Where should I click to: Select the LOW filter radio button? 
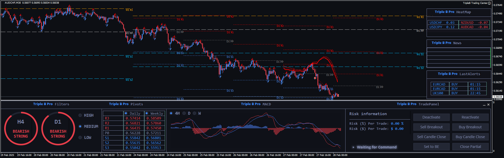point(80,138)
